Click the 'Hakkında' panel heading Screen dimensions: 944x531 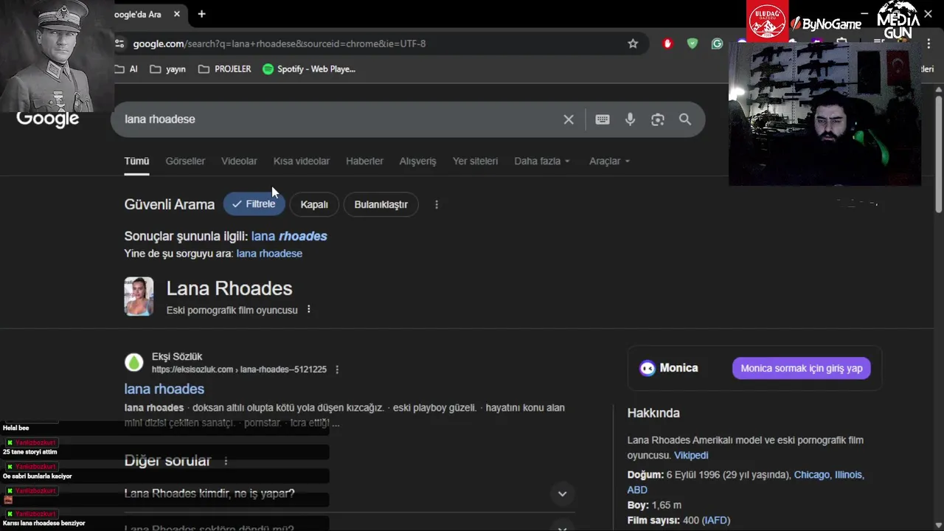653,413
